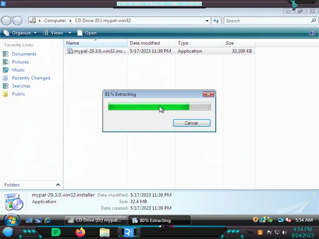This screenshot has height=239, width=319.
Task: Click the green extraction progress bar
Action: (x=159, y=106)
